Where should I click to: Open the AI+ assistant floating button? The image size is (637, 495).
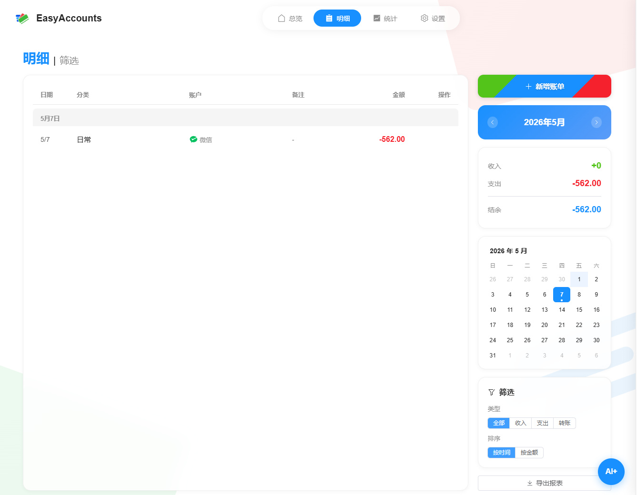point(611,471)
